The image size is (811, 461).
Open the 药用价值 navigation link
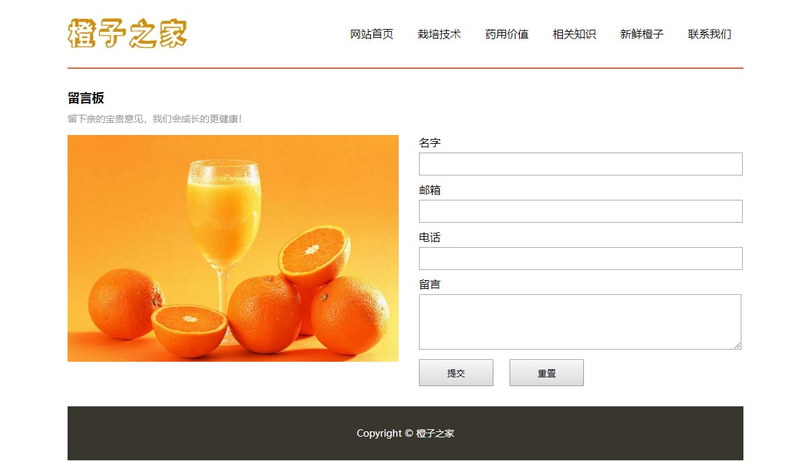pyautogui.click(x=507, y=34)
